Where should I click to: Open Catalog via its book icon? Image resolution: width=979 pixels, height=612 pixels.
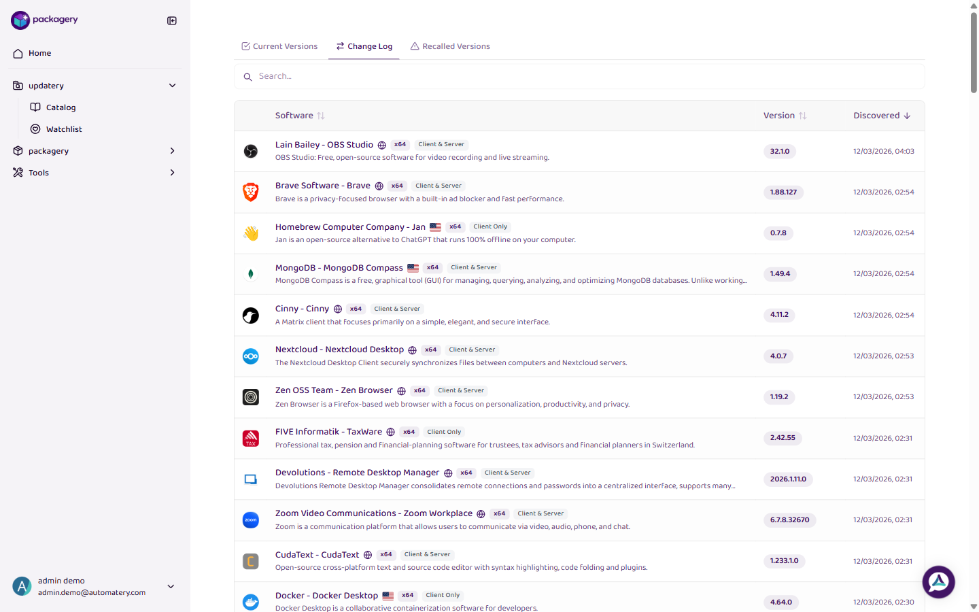click(37, 107)
